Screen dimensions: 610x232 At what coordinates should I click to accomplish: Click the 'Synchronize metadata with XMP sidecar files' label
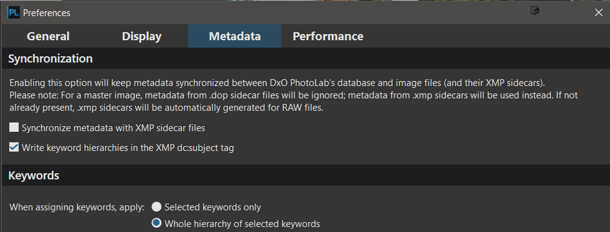[113, 128]
